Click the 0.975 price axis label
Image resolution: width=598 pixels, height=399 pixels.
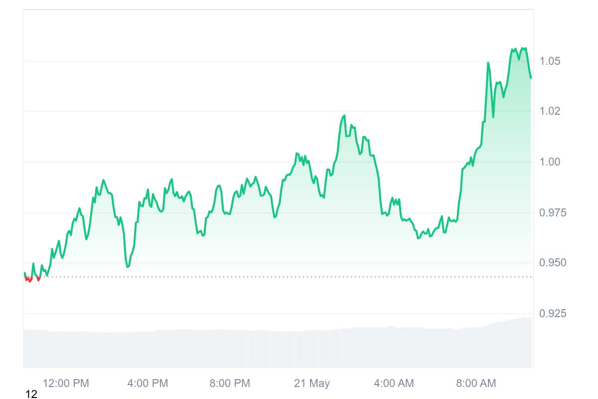[x=553, y=213]
